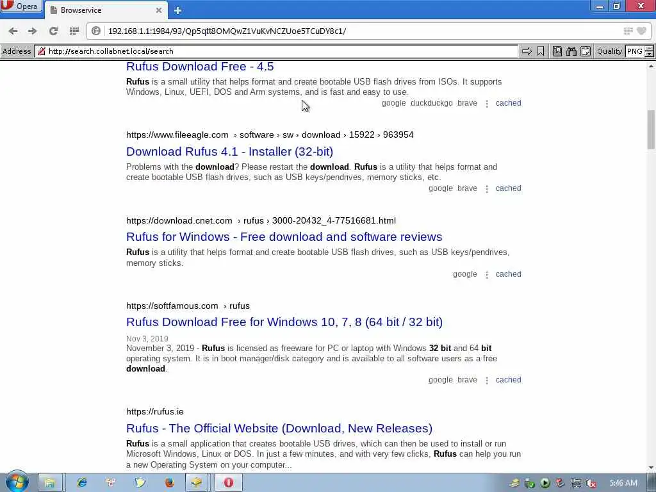Click cached link for Rufus 4.5 result
The height and width of the screenshot is (492, 656).
pyautogui.click(x=508, y=103)
